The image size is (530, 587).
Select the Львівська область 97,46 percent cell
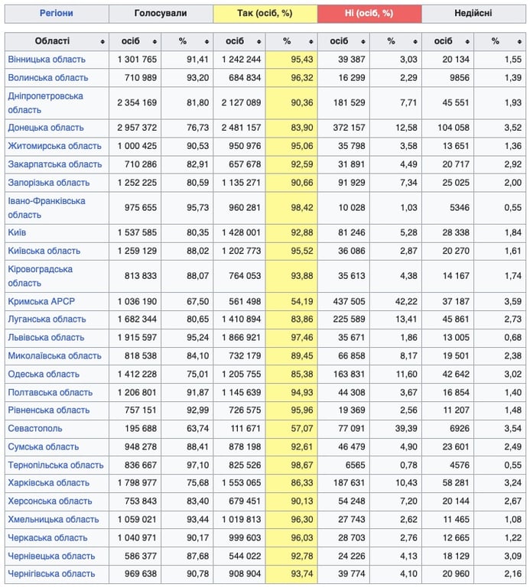pyautogui.click(x=291, y=338)
